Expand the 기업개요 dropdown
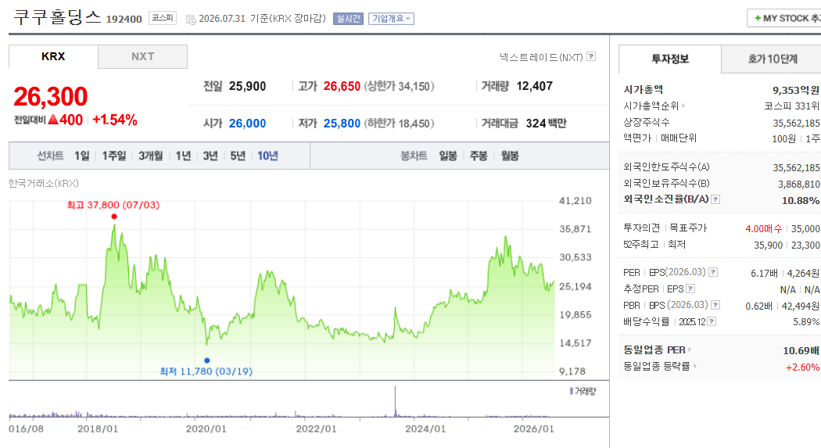Viewport: 821px width, 448px height. tap(391, 19)
